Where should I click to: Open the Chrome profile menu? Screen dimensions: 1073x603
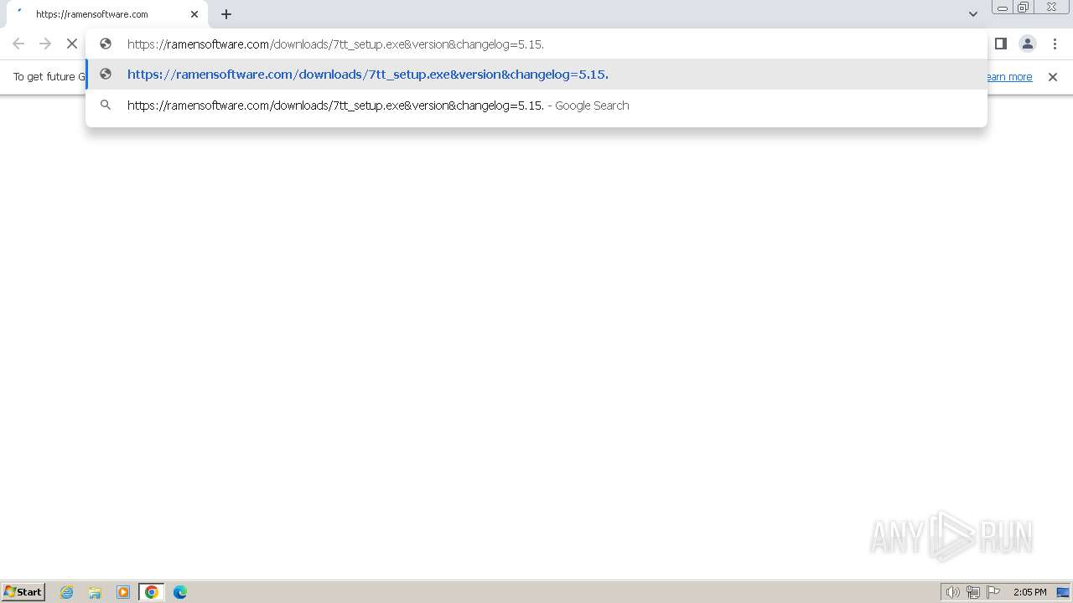coord(1028,44)
